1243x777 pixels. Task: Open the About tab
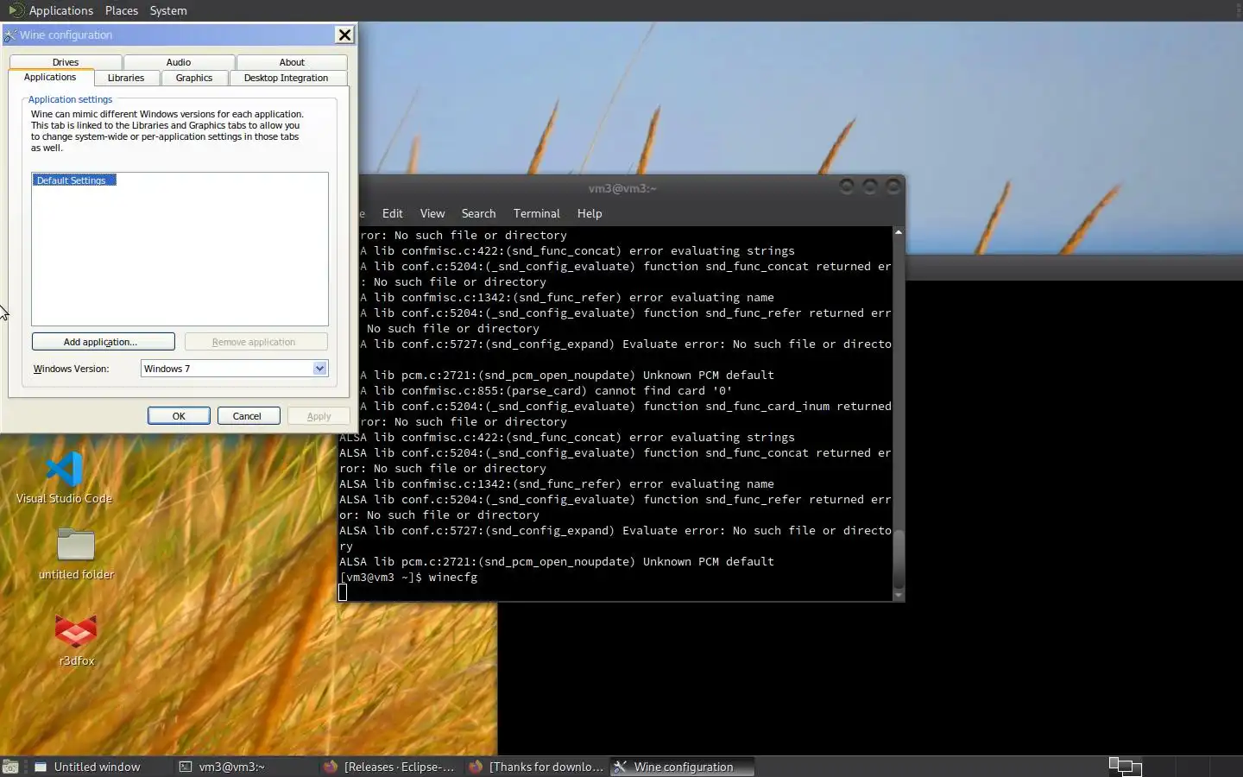tap(292, 62)
